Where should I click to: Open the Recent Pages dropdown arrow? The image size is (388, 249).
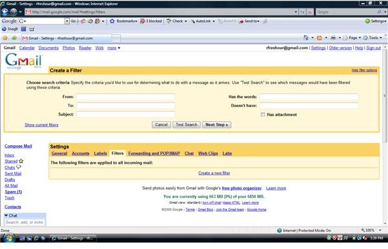pyautogui.click(x=20, y=12)
